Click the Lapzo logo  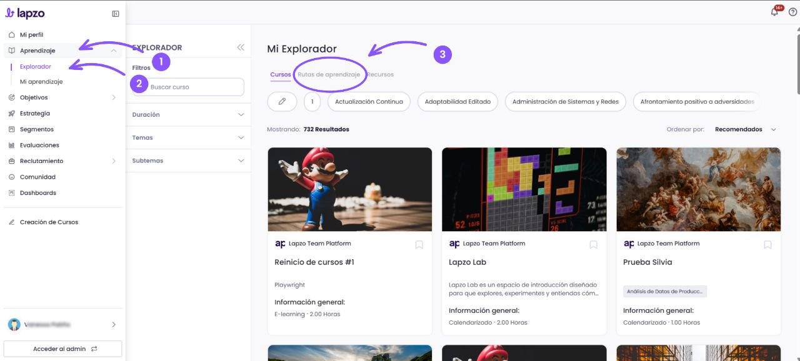(25, 13)
